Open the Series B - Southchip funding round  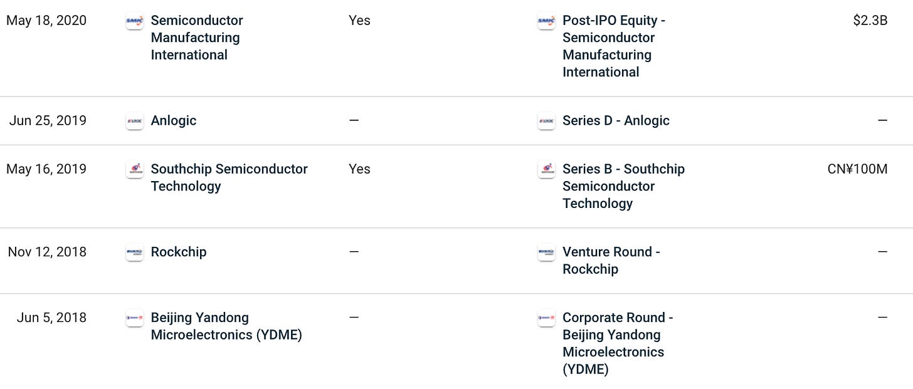[623, 186]
